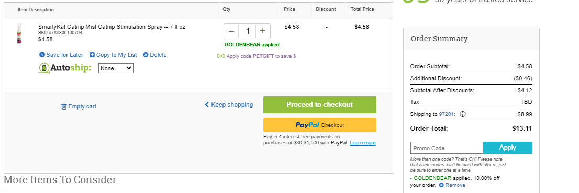The width and height of the screenshot is (579, 193).
Task: Apply the entered promo code
Action: 508,148
